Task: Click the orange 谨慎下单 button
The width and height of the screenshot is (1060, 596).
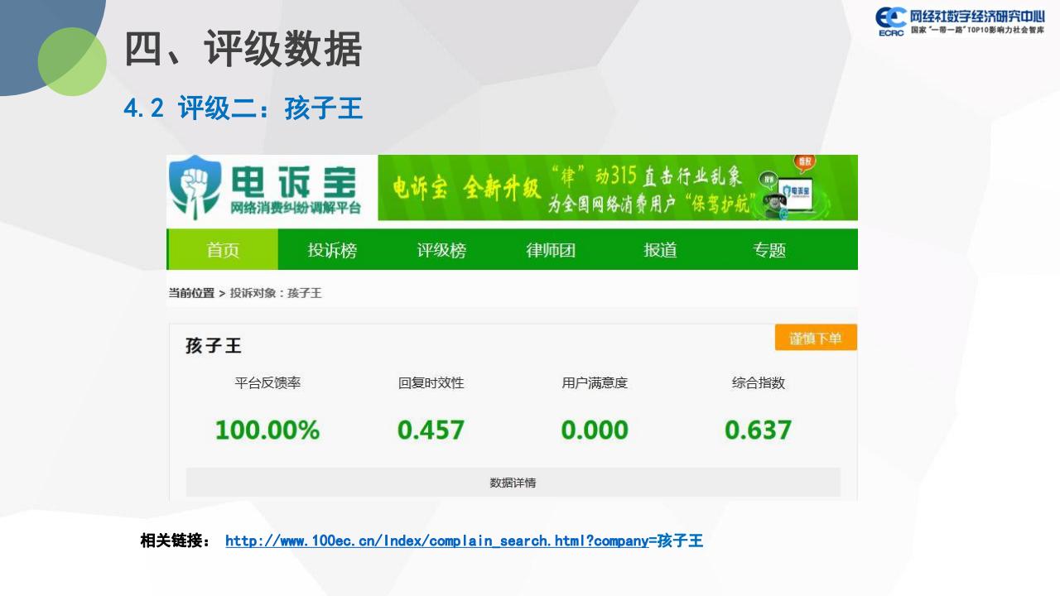Action: click(816, 338)
